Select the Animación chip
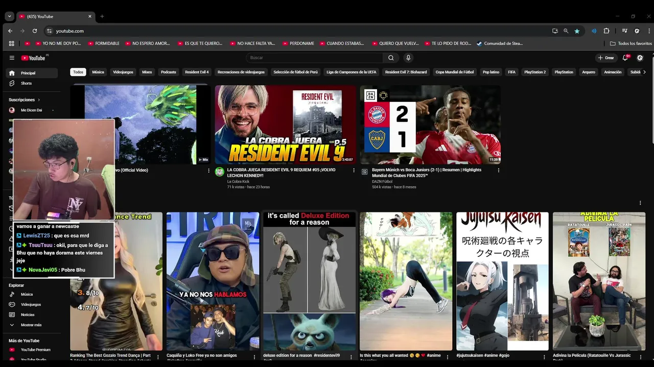Screen dimensions: 654x367 613,72
